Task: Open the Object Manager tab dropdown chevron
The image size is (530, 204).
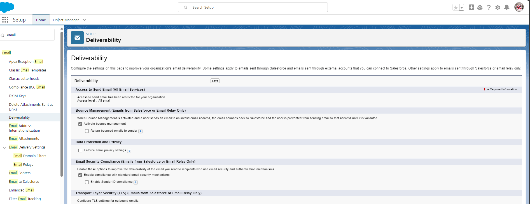Action: [84, 20]
